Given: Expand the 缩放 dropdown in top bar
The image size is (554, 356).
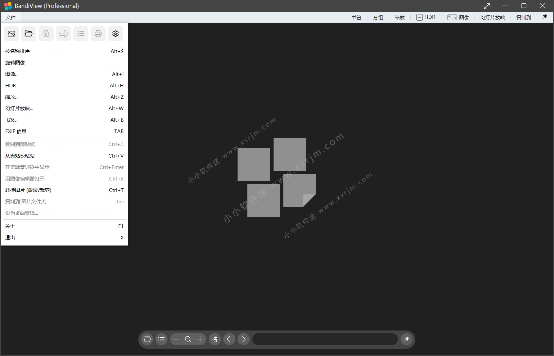Looking at the screenshot, I should (x=400, y=18).
